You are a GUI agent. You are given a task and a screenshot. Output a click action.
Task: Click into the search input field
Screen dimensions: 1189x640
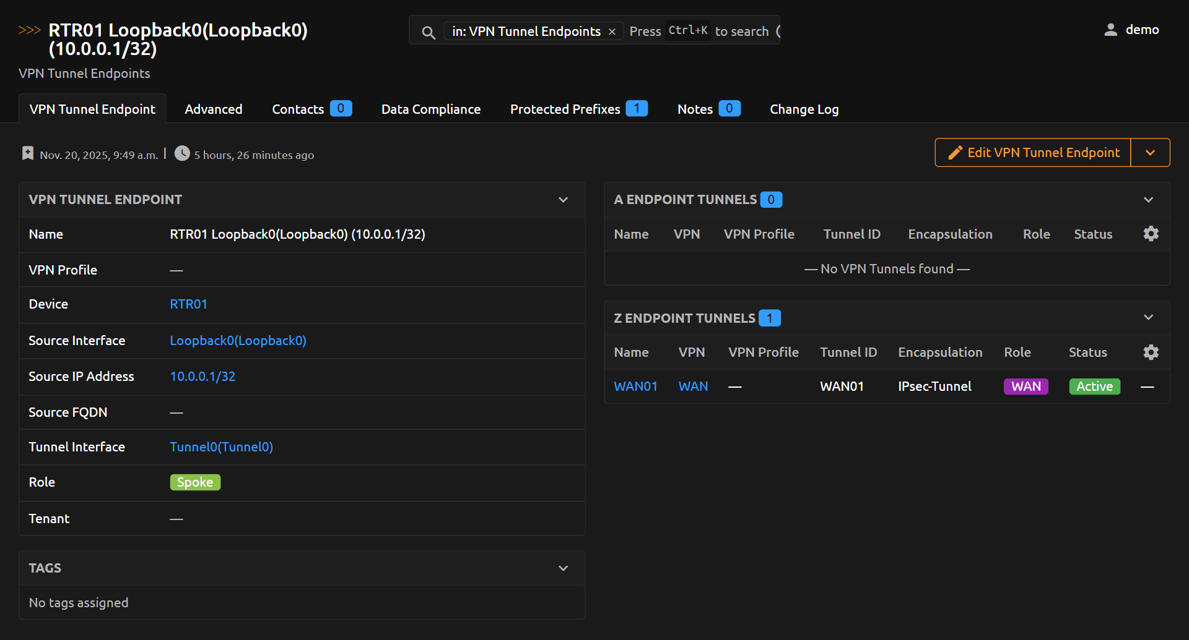700,32
